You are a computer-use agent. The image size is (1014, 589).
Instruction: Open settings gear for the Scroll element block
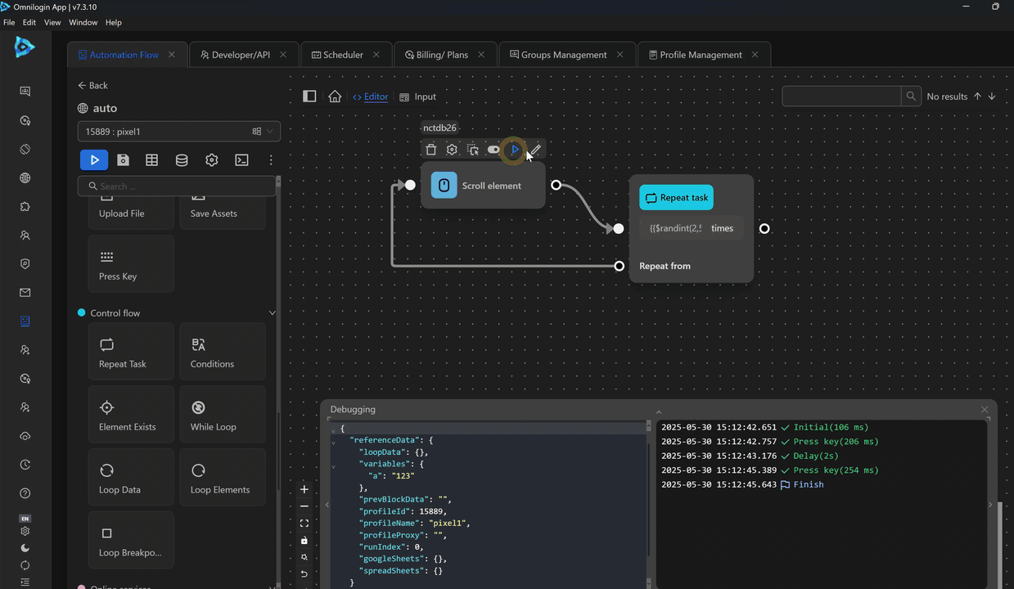452,150
